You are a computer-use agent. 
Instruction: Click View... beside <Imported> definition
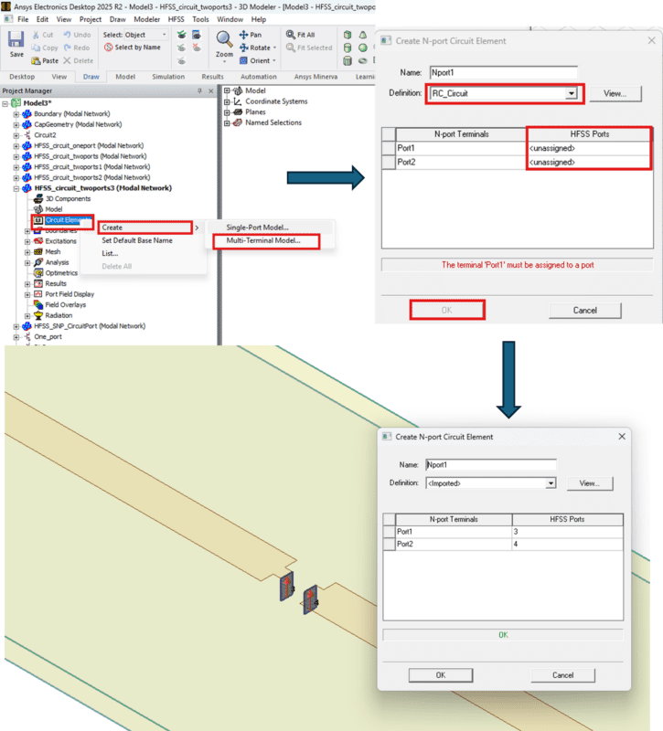(x=590, y=483)
